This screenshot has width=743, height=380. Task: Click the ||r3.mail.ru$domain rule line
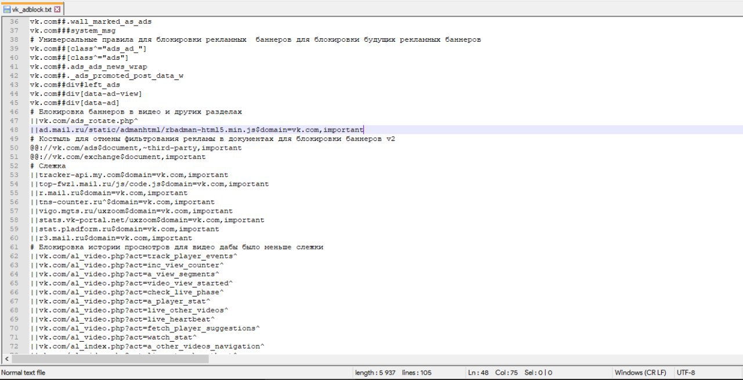click(x=111, y=238)
